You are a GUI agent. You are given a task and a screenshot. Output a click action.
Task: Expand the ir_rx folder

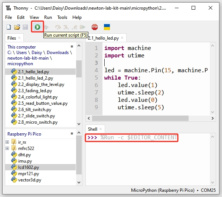tap(7, 142)
